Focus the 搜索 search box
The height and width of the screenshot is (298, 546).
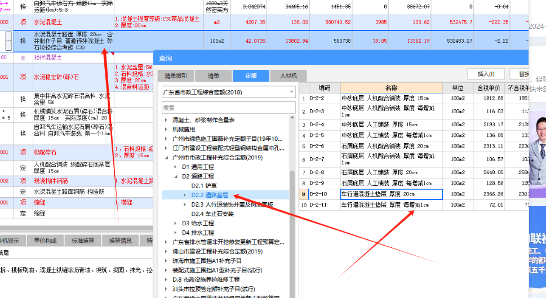[229, 108]
